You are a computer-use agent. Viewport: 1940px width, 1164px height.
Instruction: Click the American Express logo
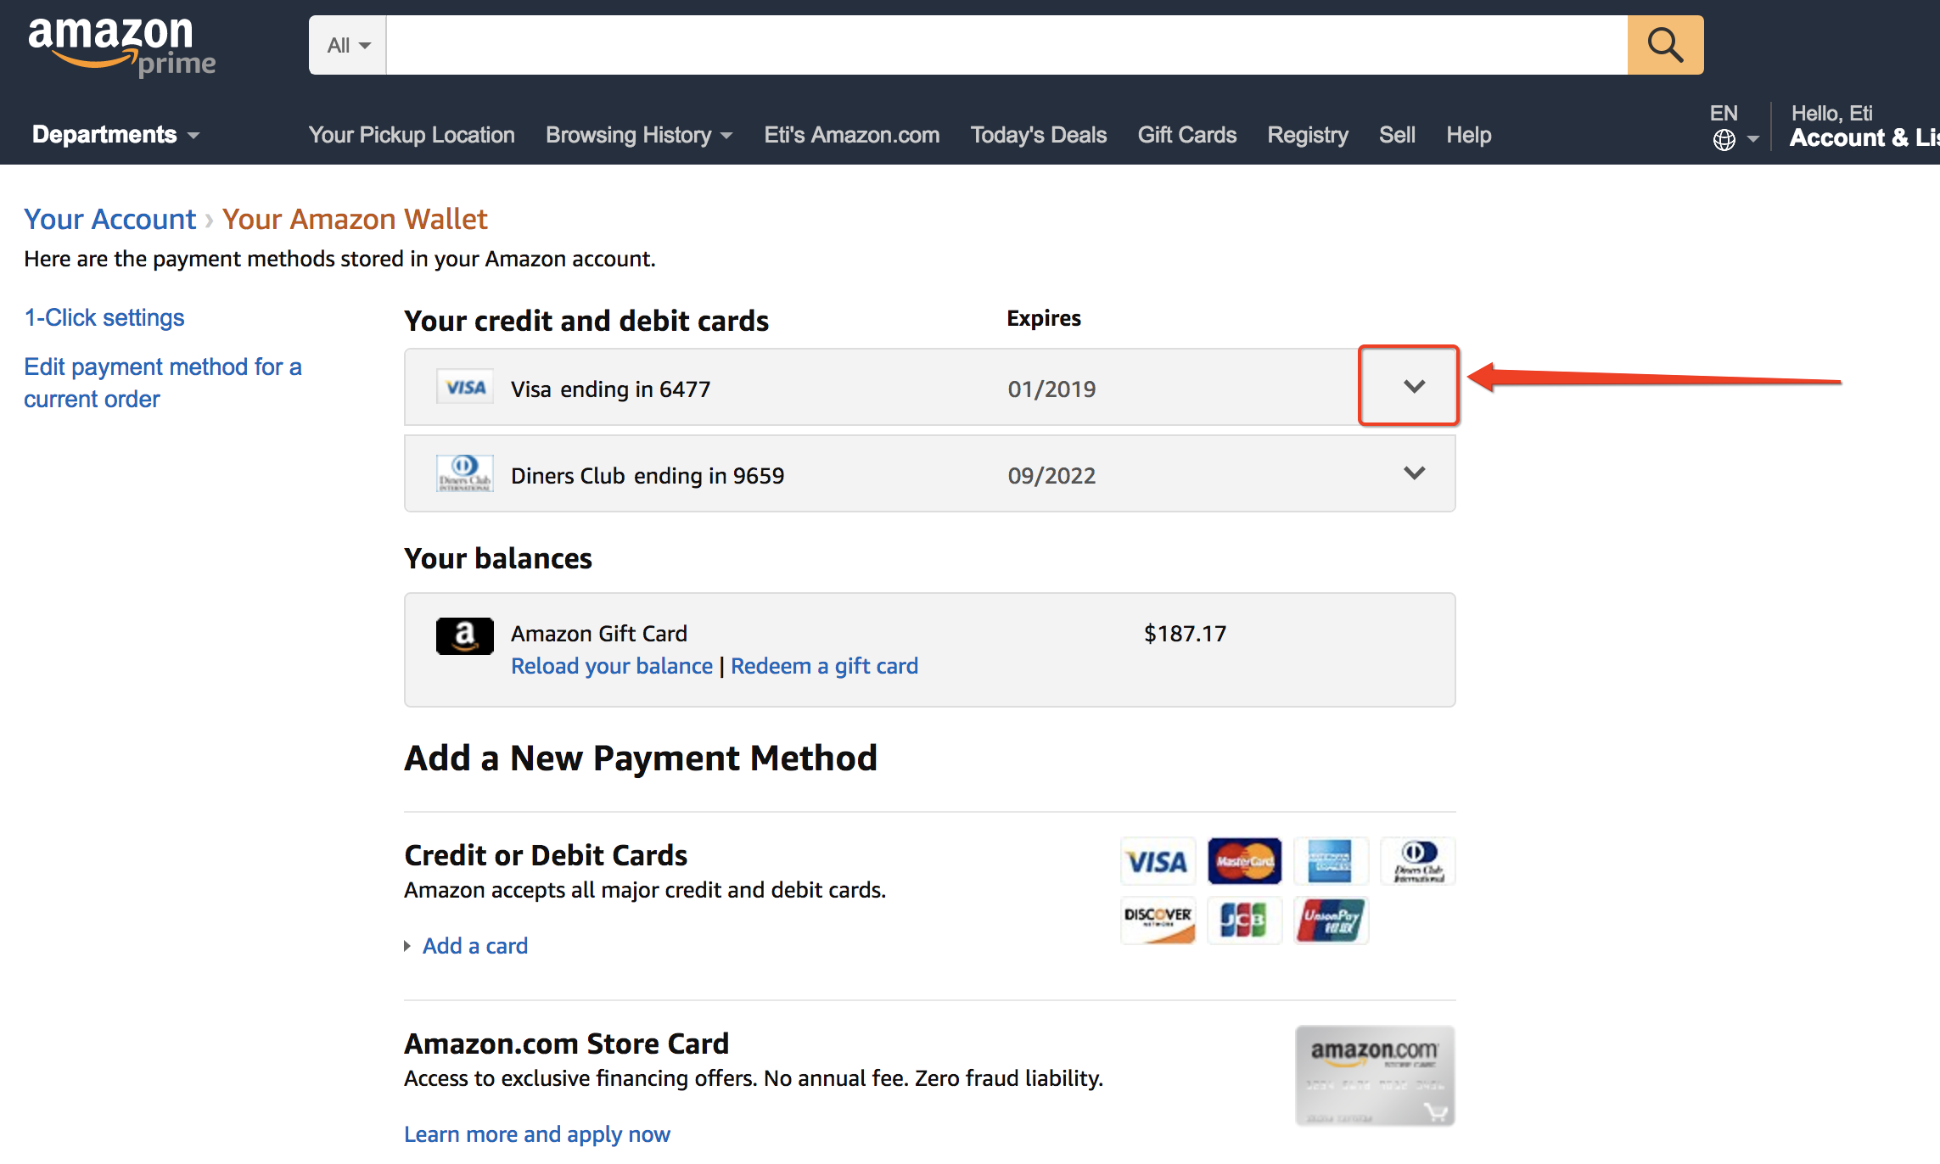click(x=1331, y=862)
